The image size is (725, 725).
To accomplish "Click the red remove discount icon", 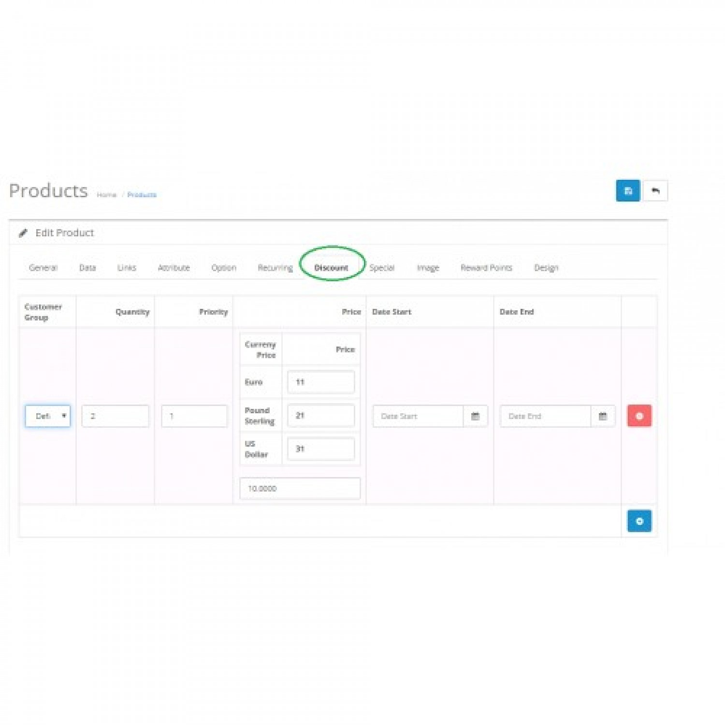I will tap(639, 416).
